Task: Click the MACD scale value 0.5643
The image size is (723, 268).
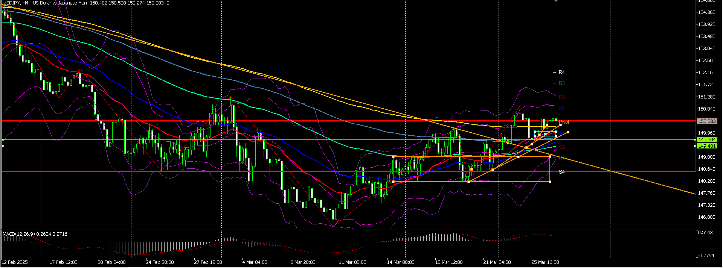Action: (x=705, y=233)
